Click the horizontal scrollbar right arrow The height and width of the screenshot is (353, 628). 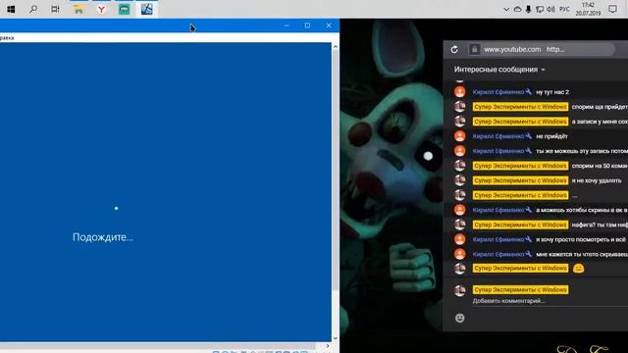tap(327, 346)
